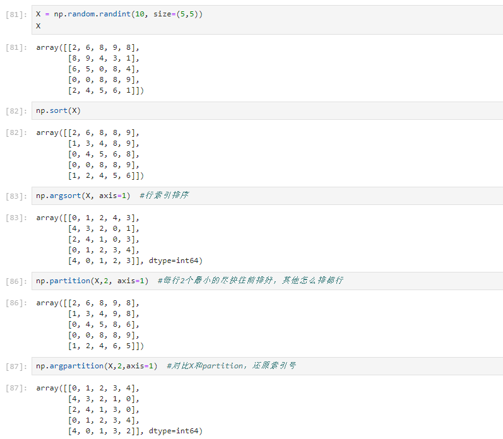Click the argpartition output array [87]
This screenshot has width=503, height=439.
tap(119, 409)
